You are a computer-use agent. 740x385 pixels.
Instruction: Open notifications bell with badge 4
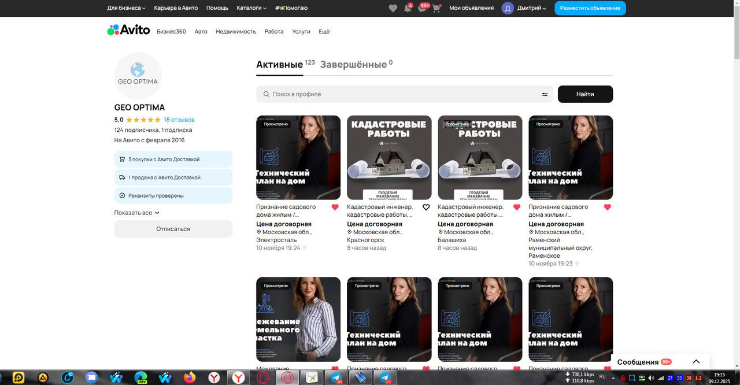click(408, 8)
